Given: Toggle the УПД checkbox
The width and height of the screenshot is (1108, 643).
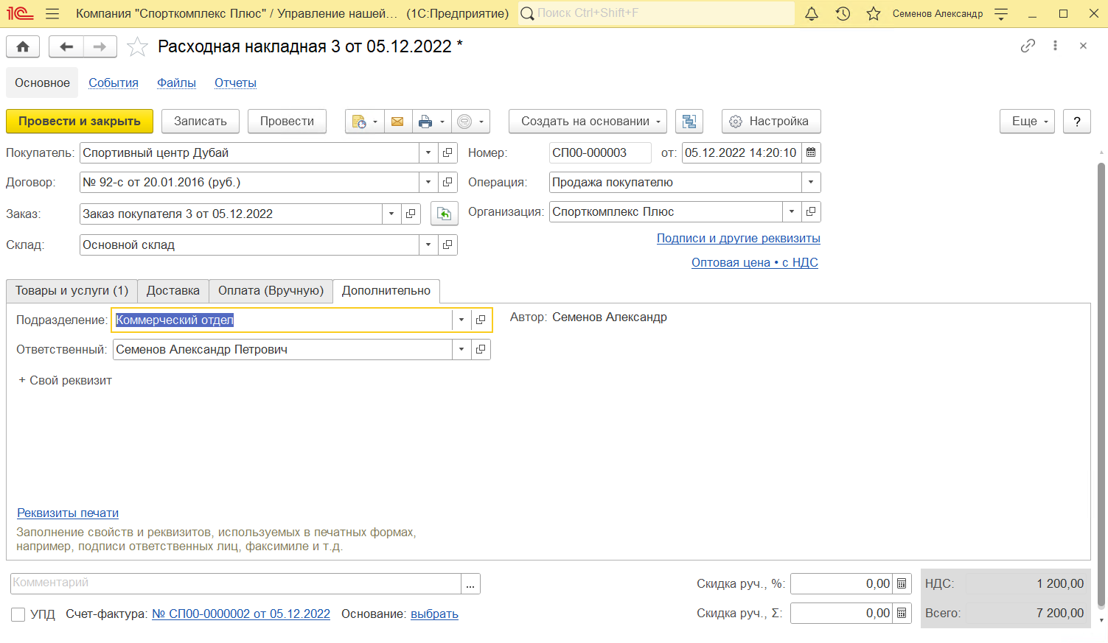Looking at the screenshot, I should [x=18, y=614].
